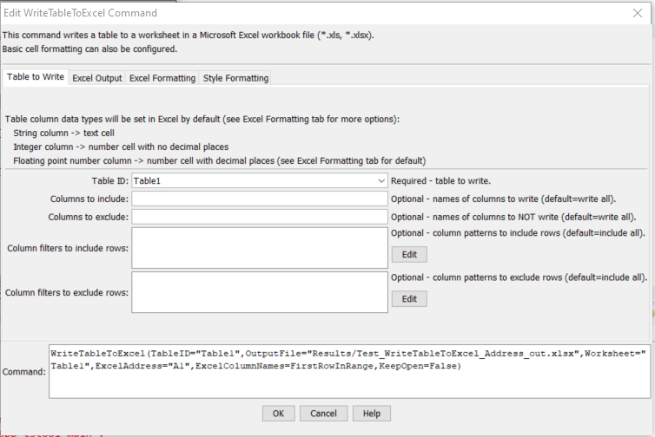This screenshot has width=655, height=437.
Task: Click the Columns to exclude field
Action: (260, 217)
